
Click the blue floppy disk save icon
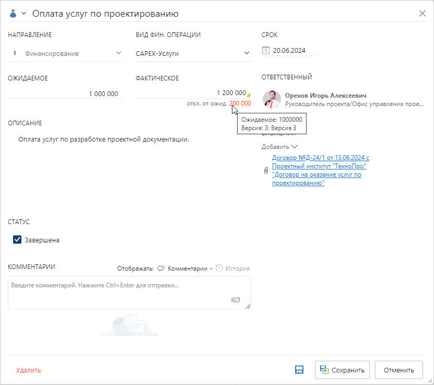click(x=299, y=370)
